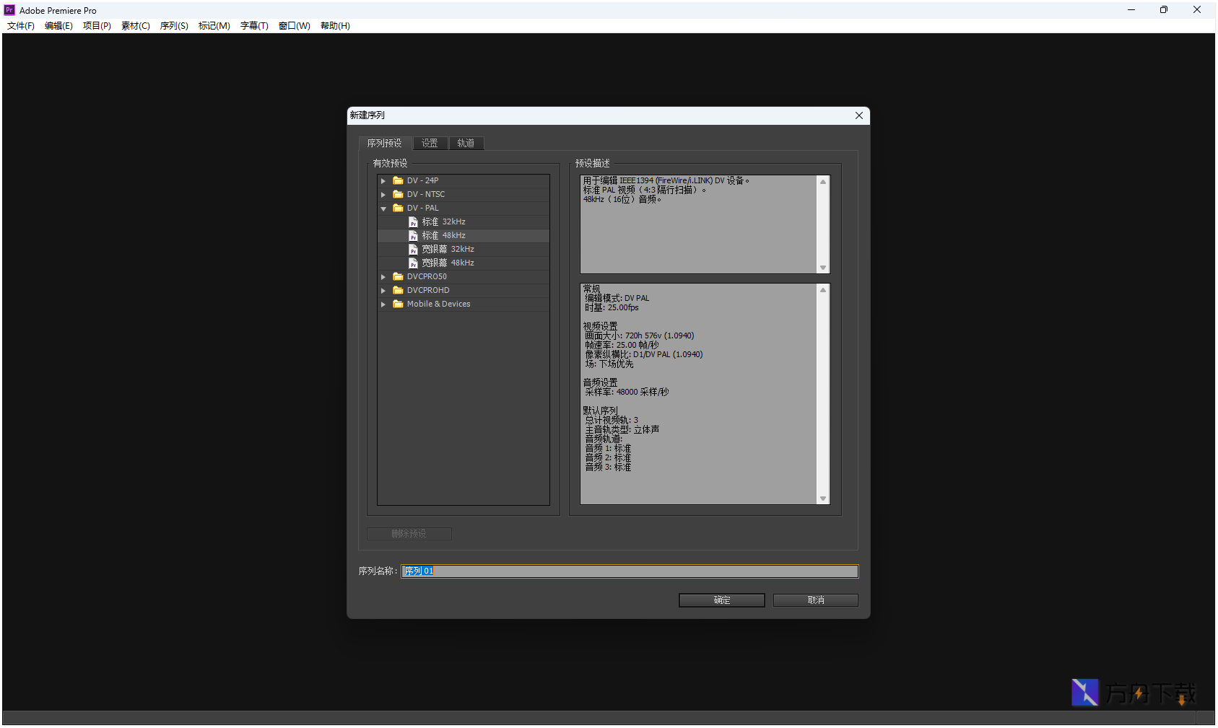Click the 标准 32kHz preset file icon

click(x=413, y=222)
